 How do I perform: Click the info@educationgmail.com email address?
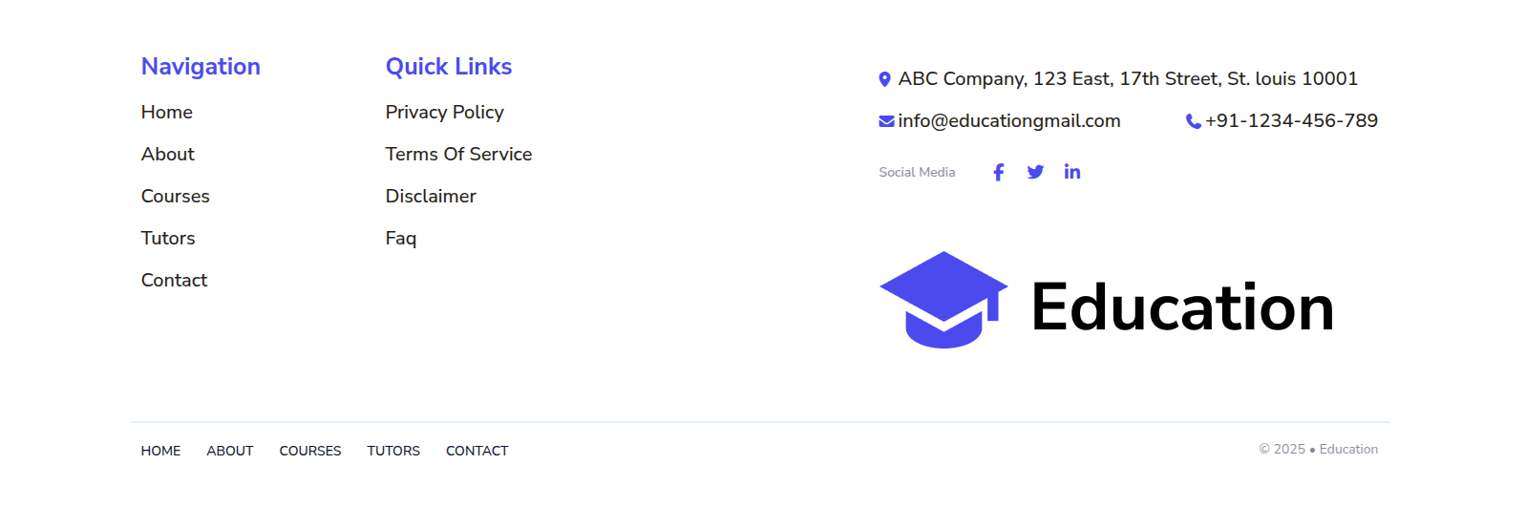coord(1009,121)
